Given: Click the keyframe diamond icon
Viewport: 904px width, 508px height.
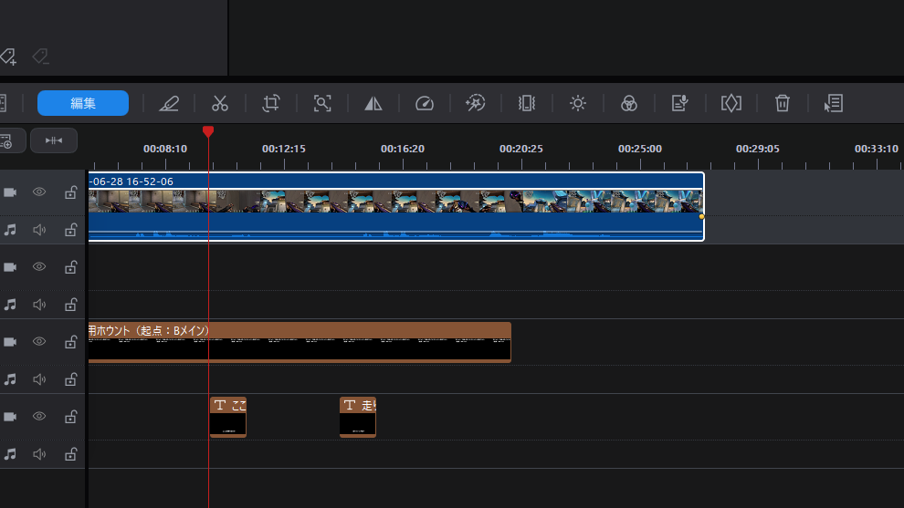Looking at the screenshot, I should 731,104.
